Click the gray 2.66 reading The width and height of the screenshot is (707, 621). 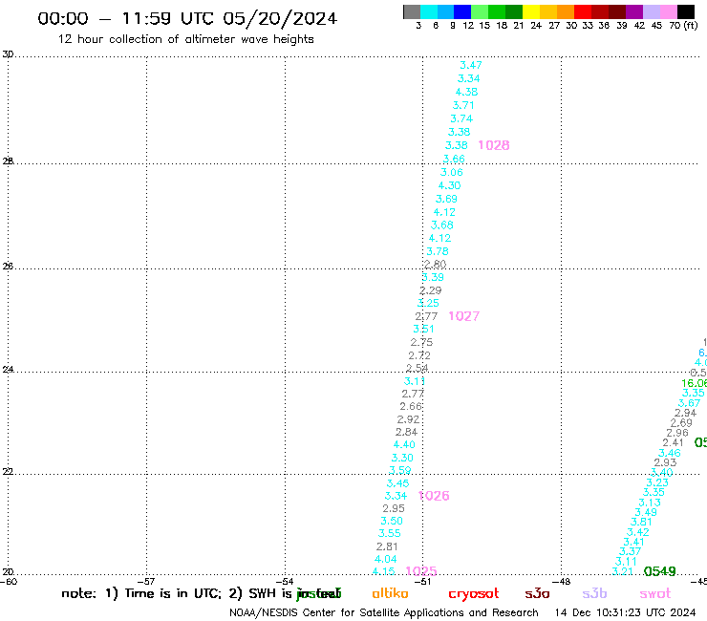411,406
